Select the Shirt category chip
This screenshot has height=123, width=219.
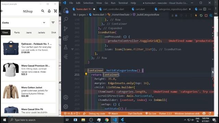tap(54, 32)
